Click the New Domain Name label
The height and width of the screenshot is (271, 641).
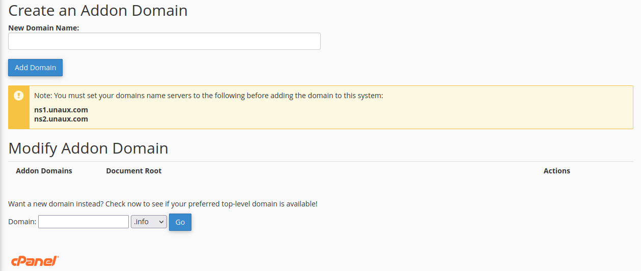[x=44, y=28]
